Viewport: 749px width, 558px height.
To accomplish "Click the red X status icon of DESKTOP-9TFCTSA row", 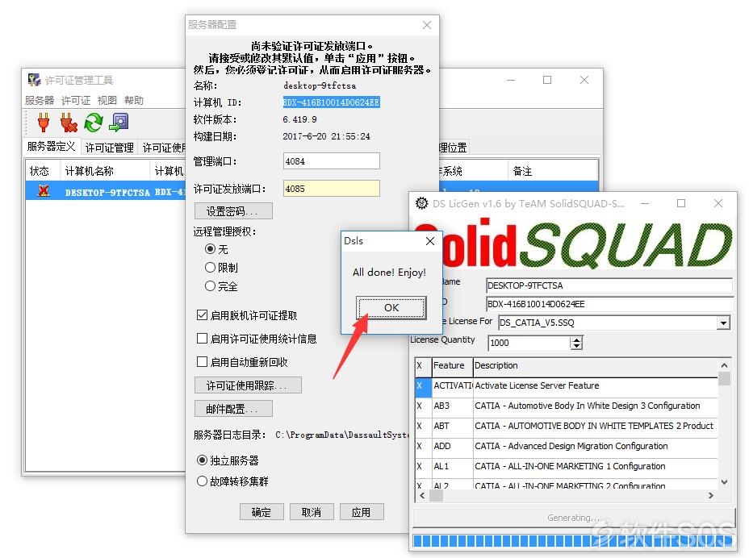I will 44,191.
